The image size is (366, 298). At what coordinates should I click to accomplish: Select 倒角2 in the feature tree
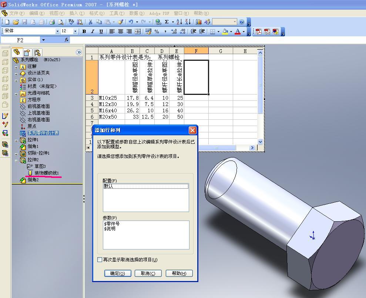pos(33,180)
